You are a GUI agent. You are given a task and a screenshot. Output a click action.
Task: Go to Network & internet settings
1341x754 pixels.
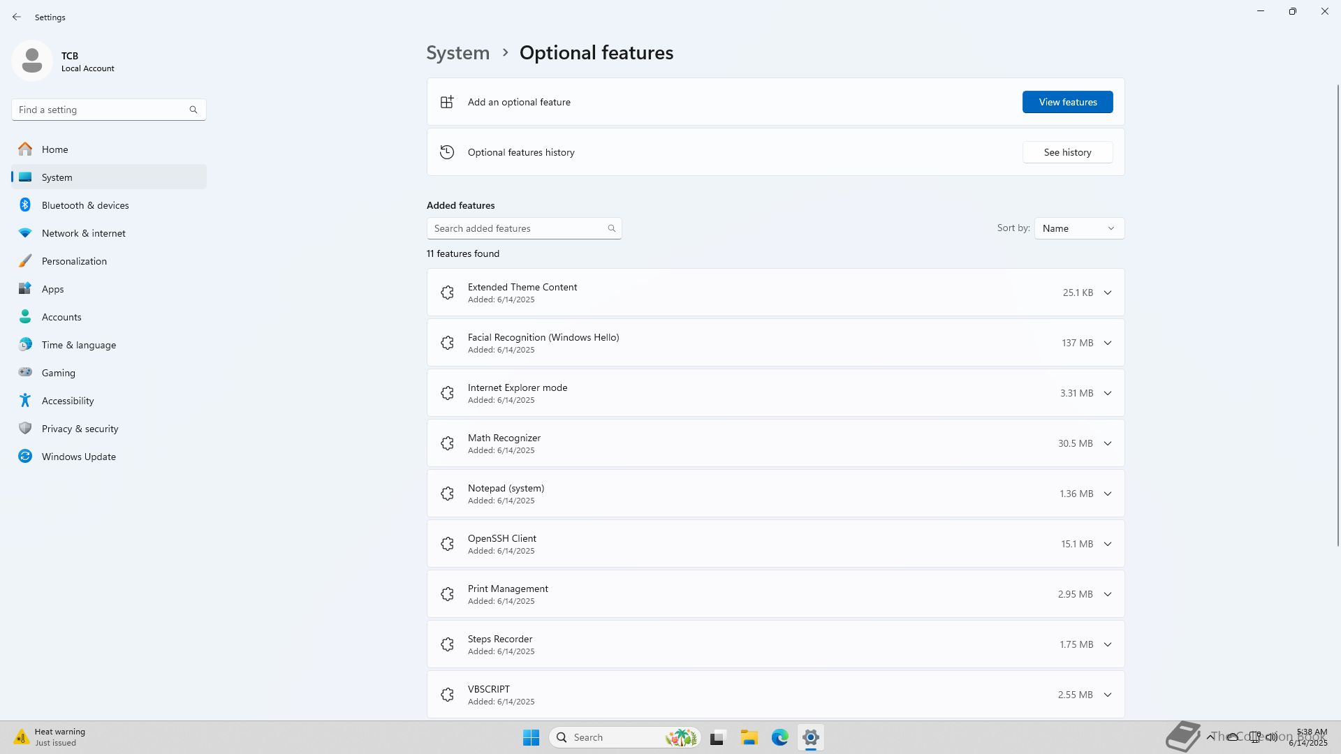tap(83, 233)
